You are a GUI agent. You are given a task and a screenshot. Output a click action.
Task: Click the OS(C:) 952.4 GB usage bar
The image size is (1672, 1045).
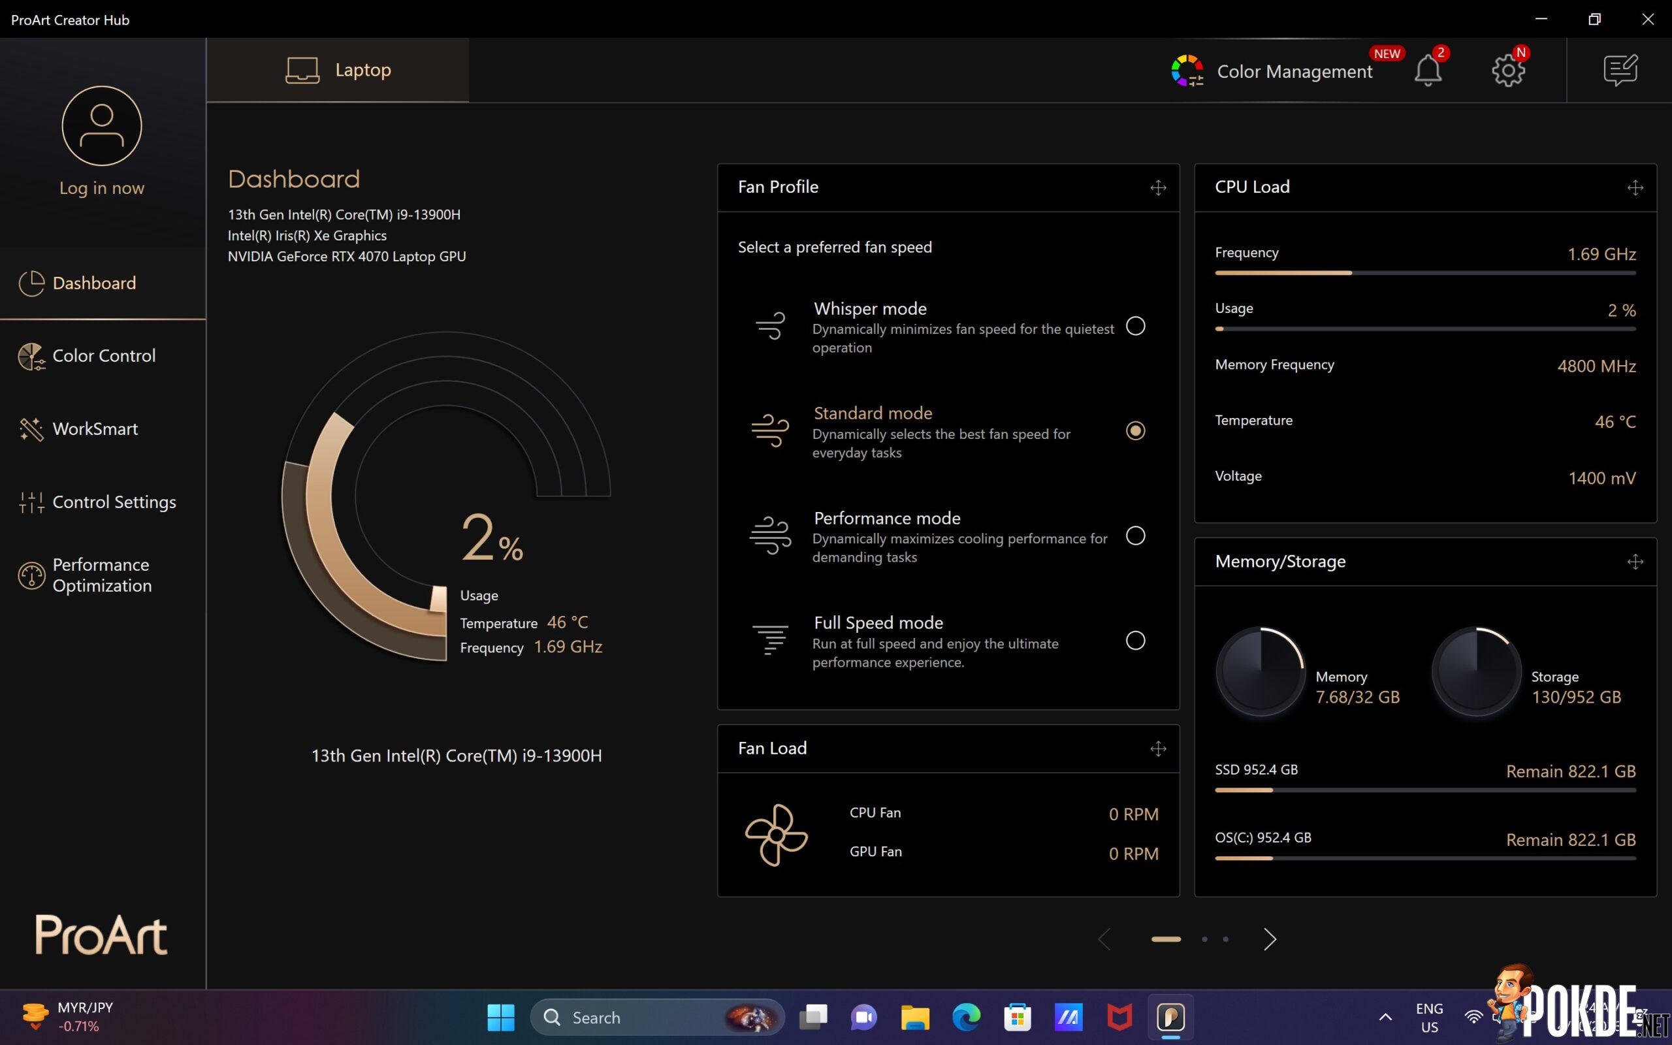coord(1425,858)
